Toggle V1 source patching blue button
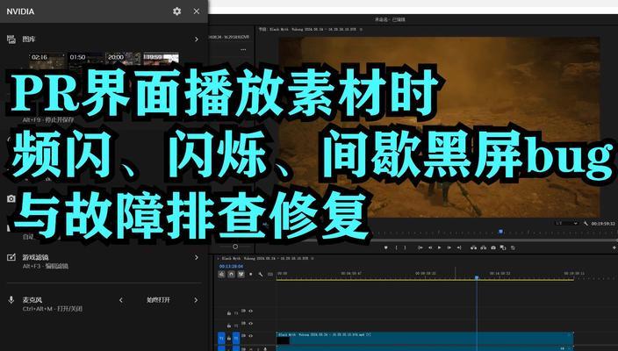 [x=221, y=338]
